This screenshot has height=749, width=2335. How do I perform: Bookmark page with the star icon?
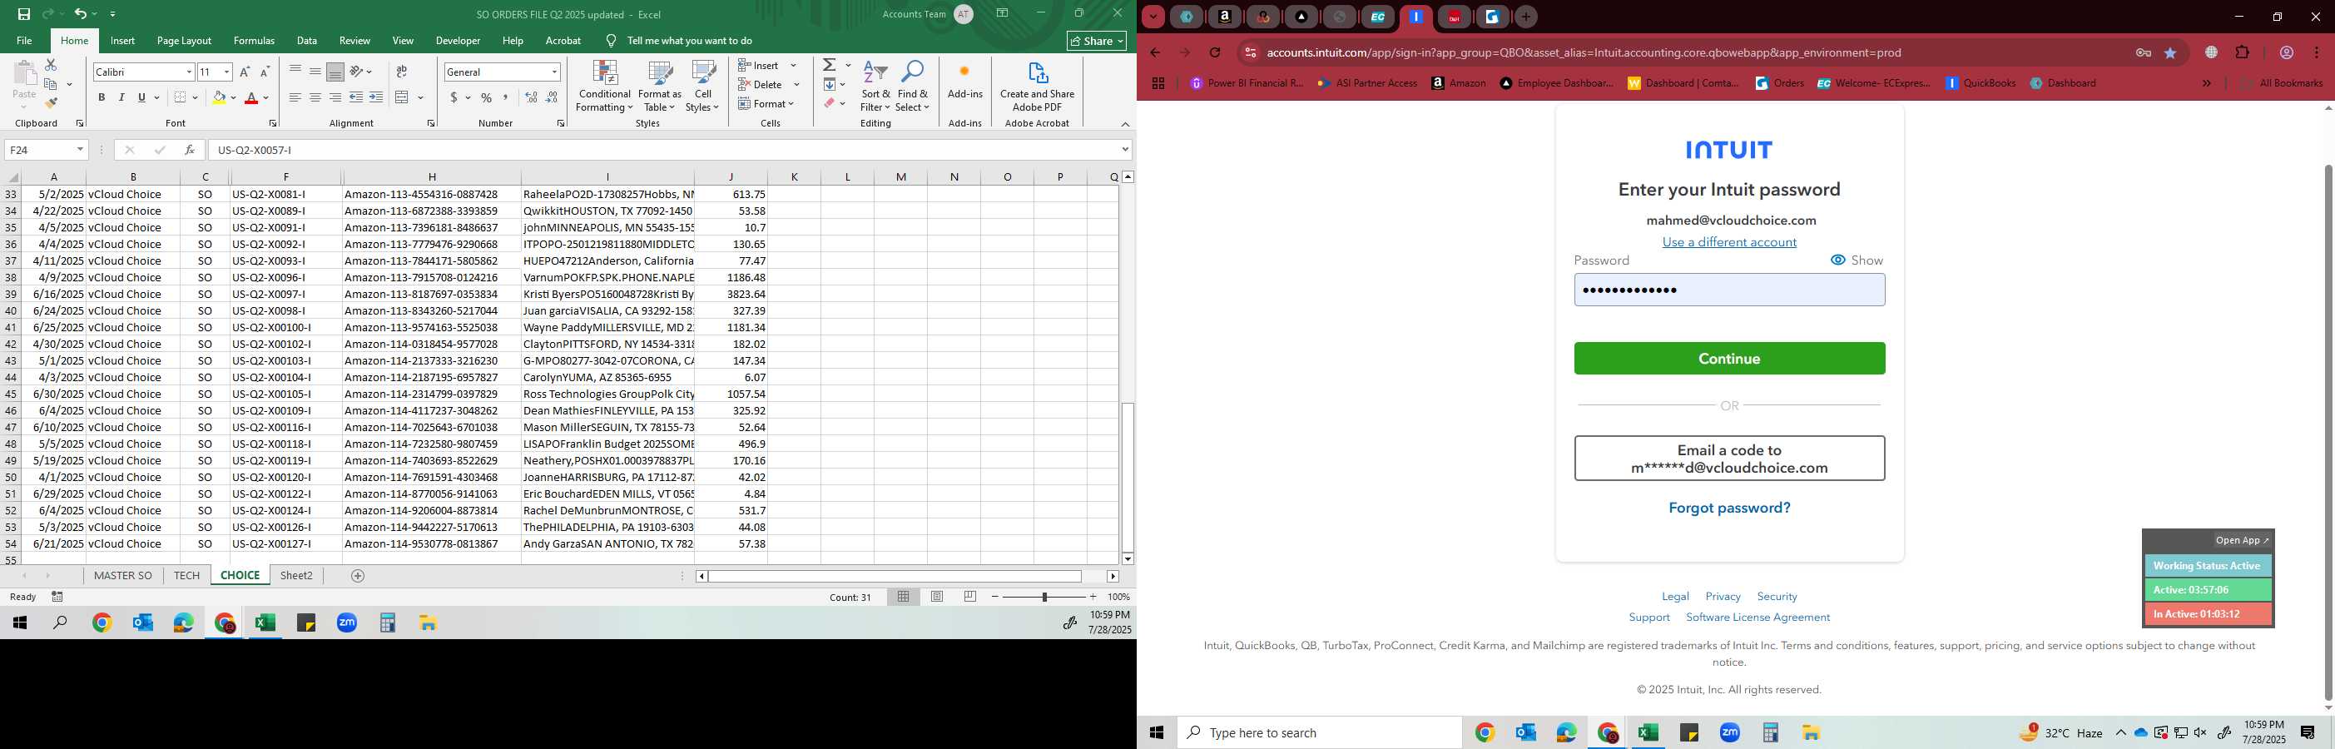click(x=2170, y=53)
